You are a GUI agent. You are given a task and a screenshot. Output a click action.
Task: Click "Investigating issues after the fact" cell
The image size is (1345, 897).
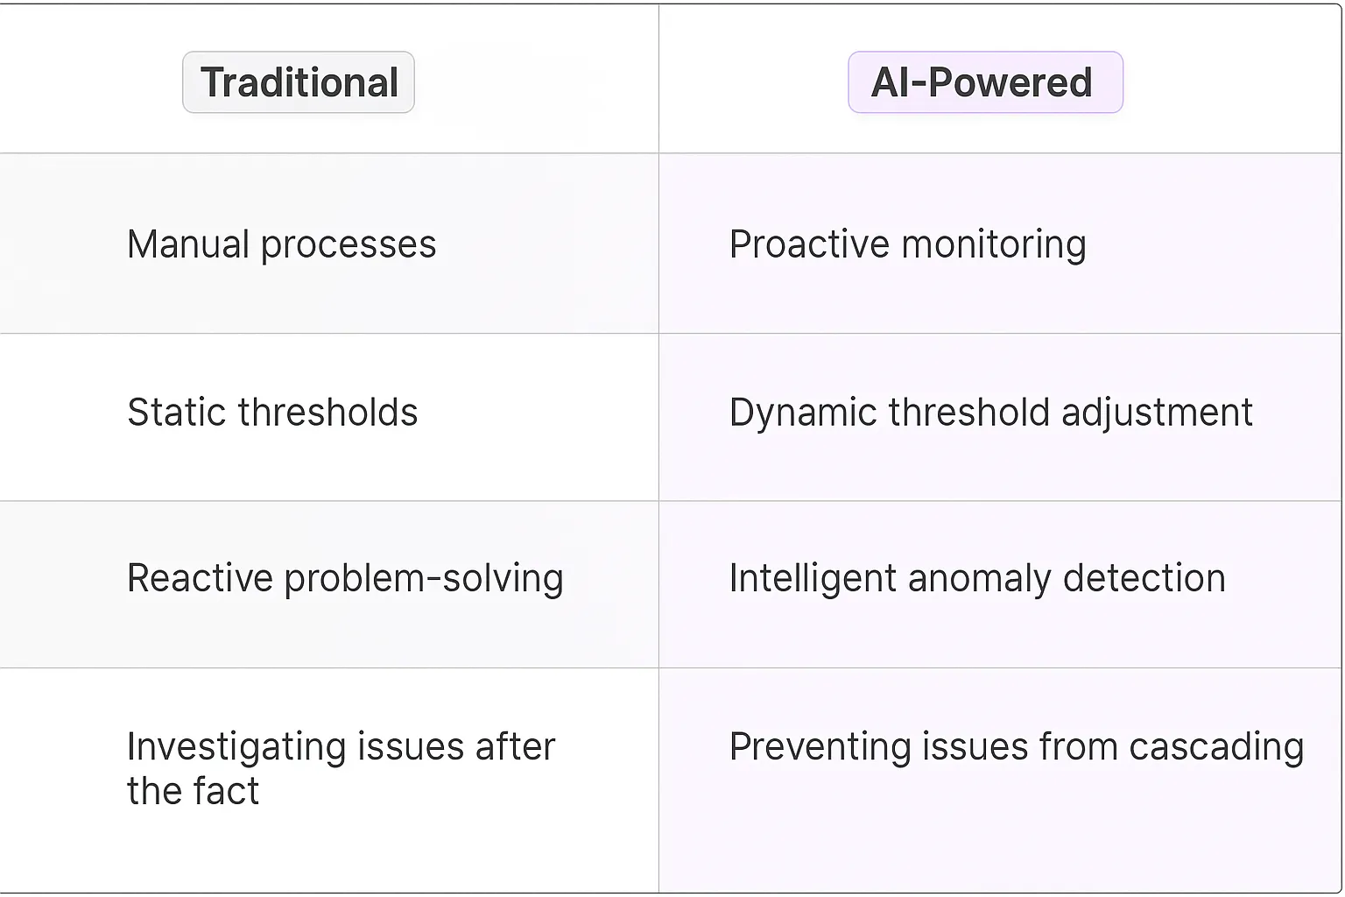[x=341, y=768]
